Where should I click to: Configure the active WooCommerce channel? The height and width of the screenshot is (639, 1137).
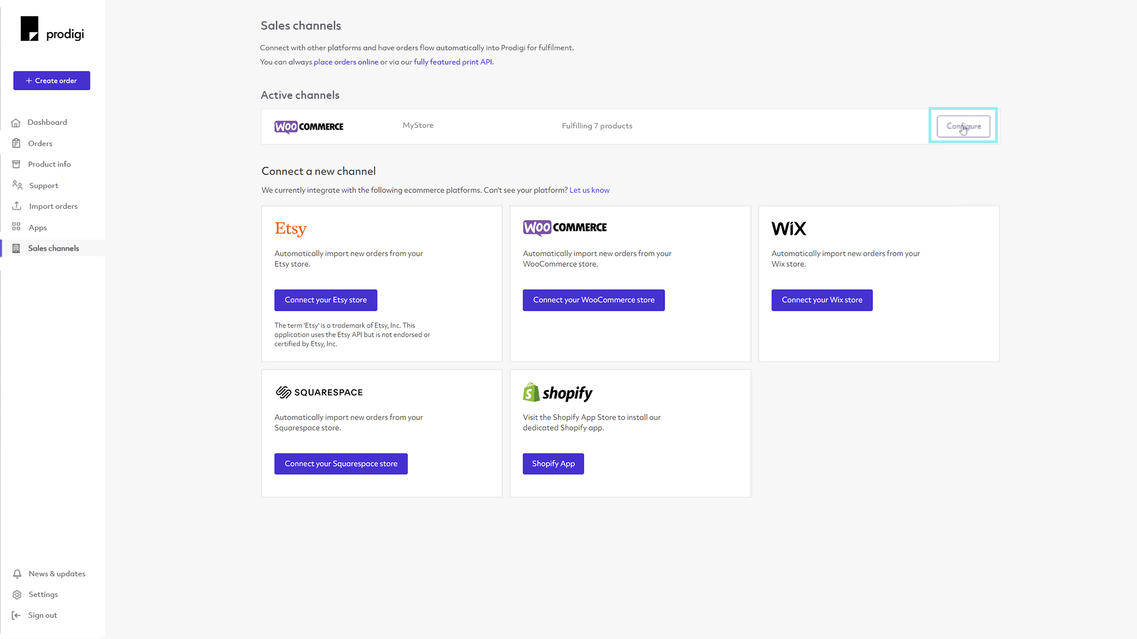[963, 125]
